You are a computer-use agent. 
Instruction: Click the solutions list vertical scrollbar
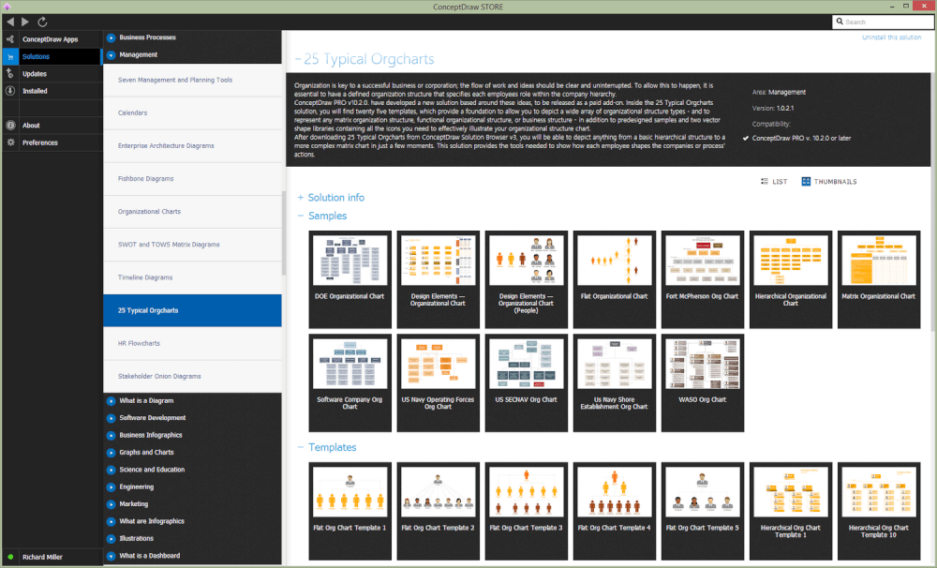(284, 233)
